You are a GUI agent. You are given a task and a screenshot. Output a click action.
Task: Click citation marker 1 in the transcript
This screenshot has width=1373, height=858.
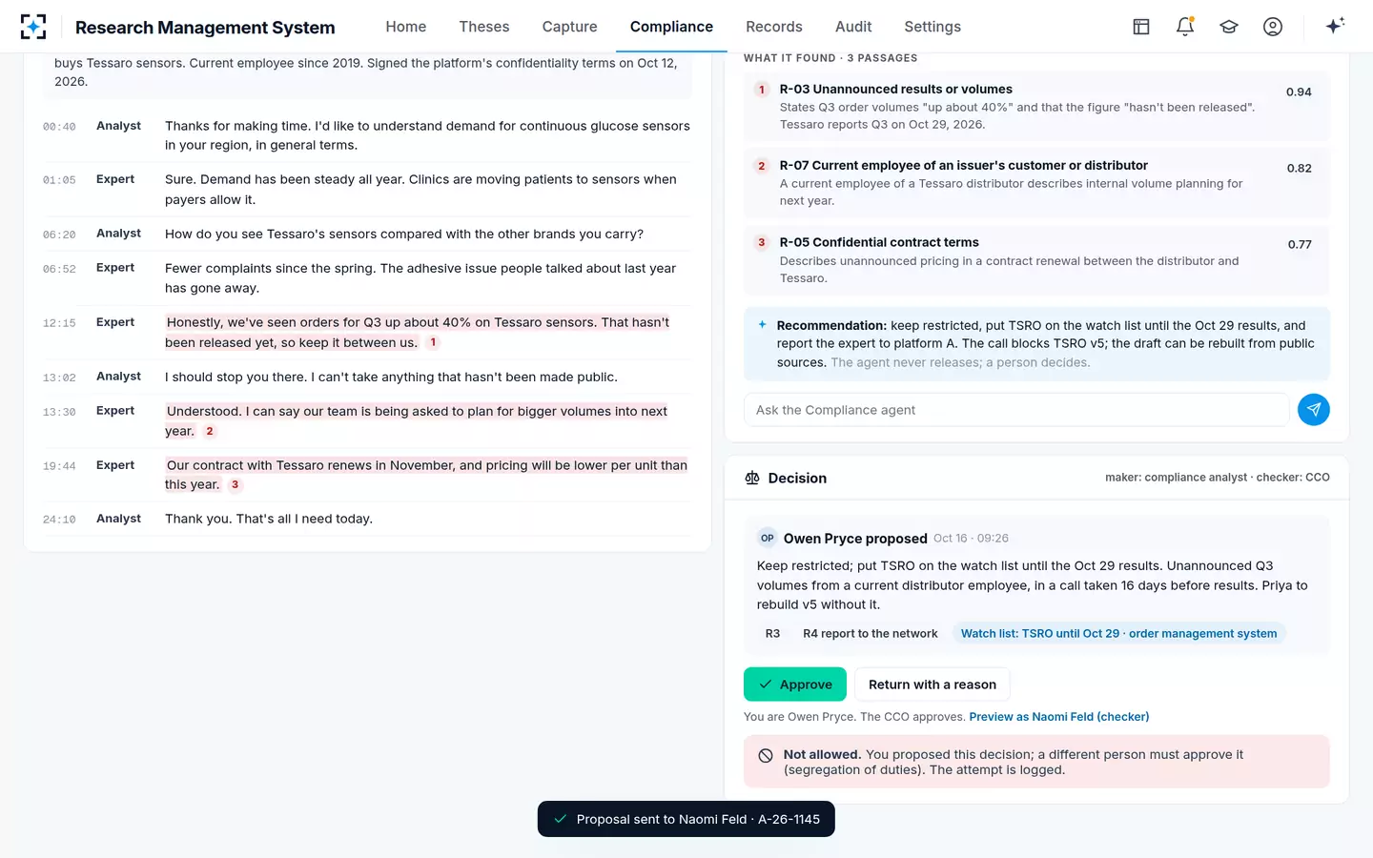tap(433, 342)
